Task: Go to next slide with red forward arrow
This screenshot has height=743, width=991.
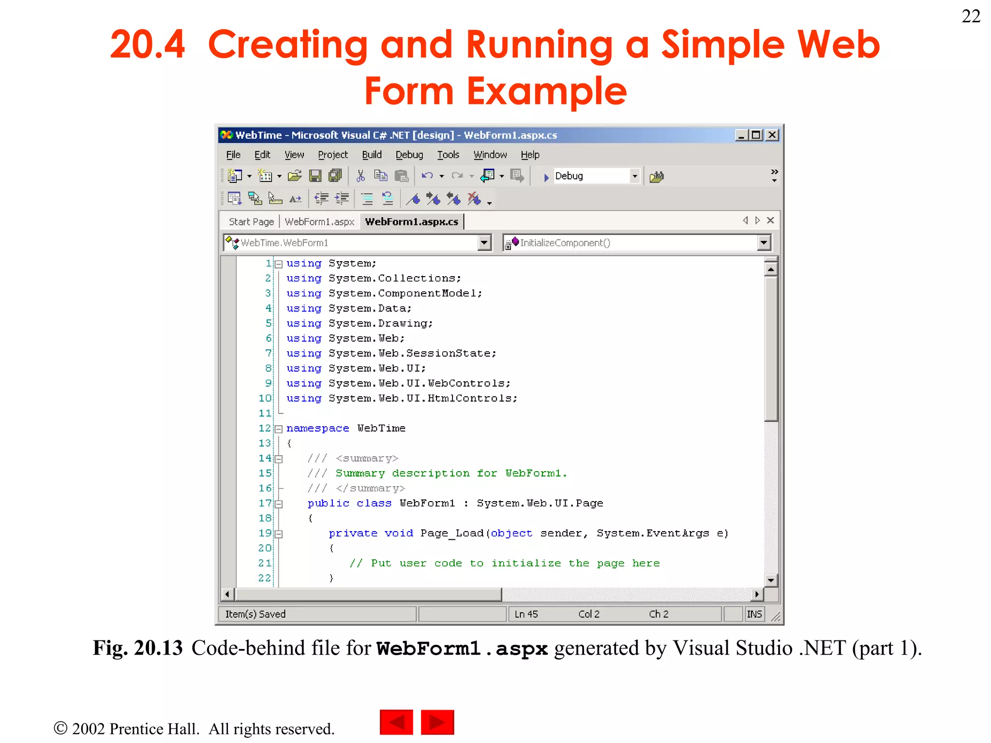Action: tap(437, 722)
